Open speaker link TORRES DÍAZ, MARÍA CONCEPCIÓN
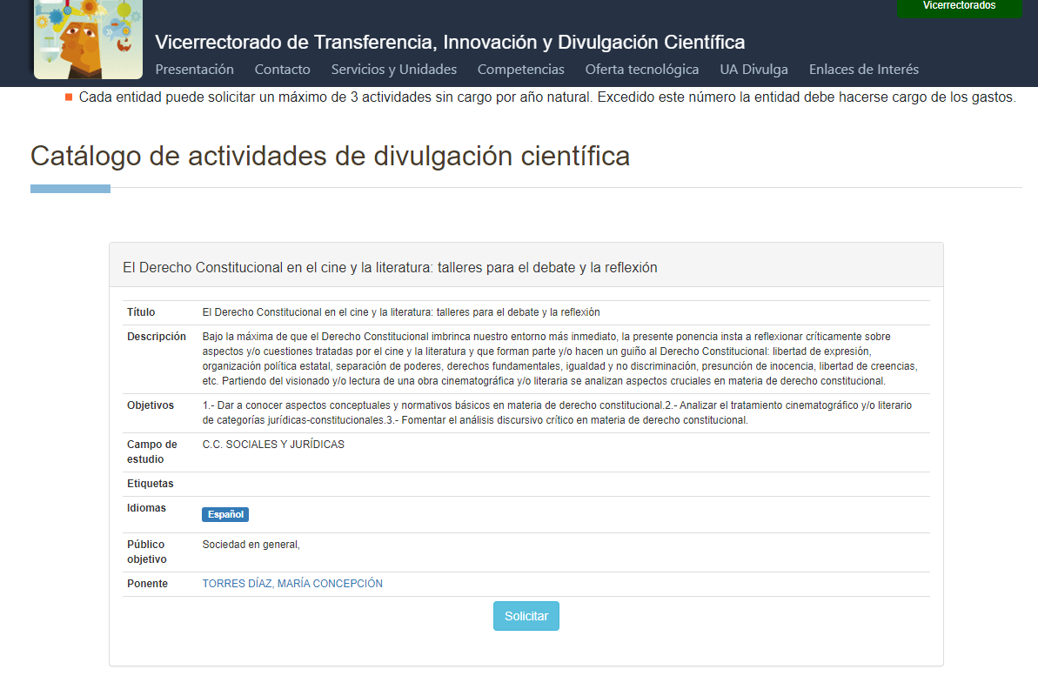1038x676 pixels. 292,584
